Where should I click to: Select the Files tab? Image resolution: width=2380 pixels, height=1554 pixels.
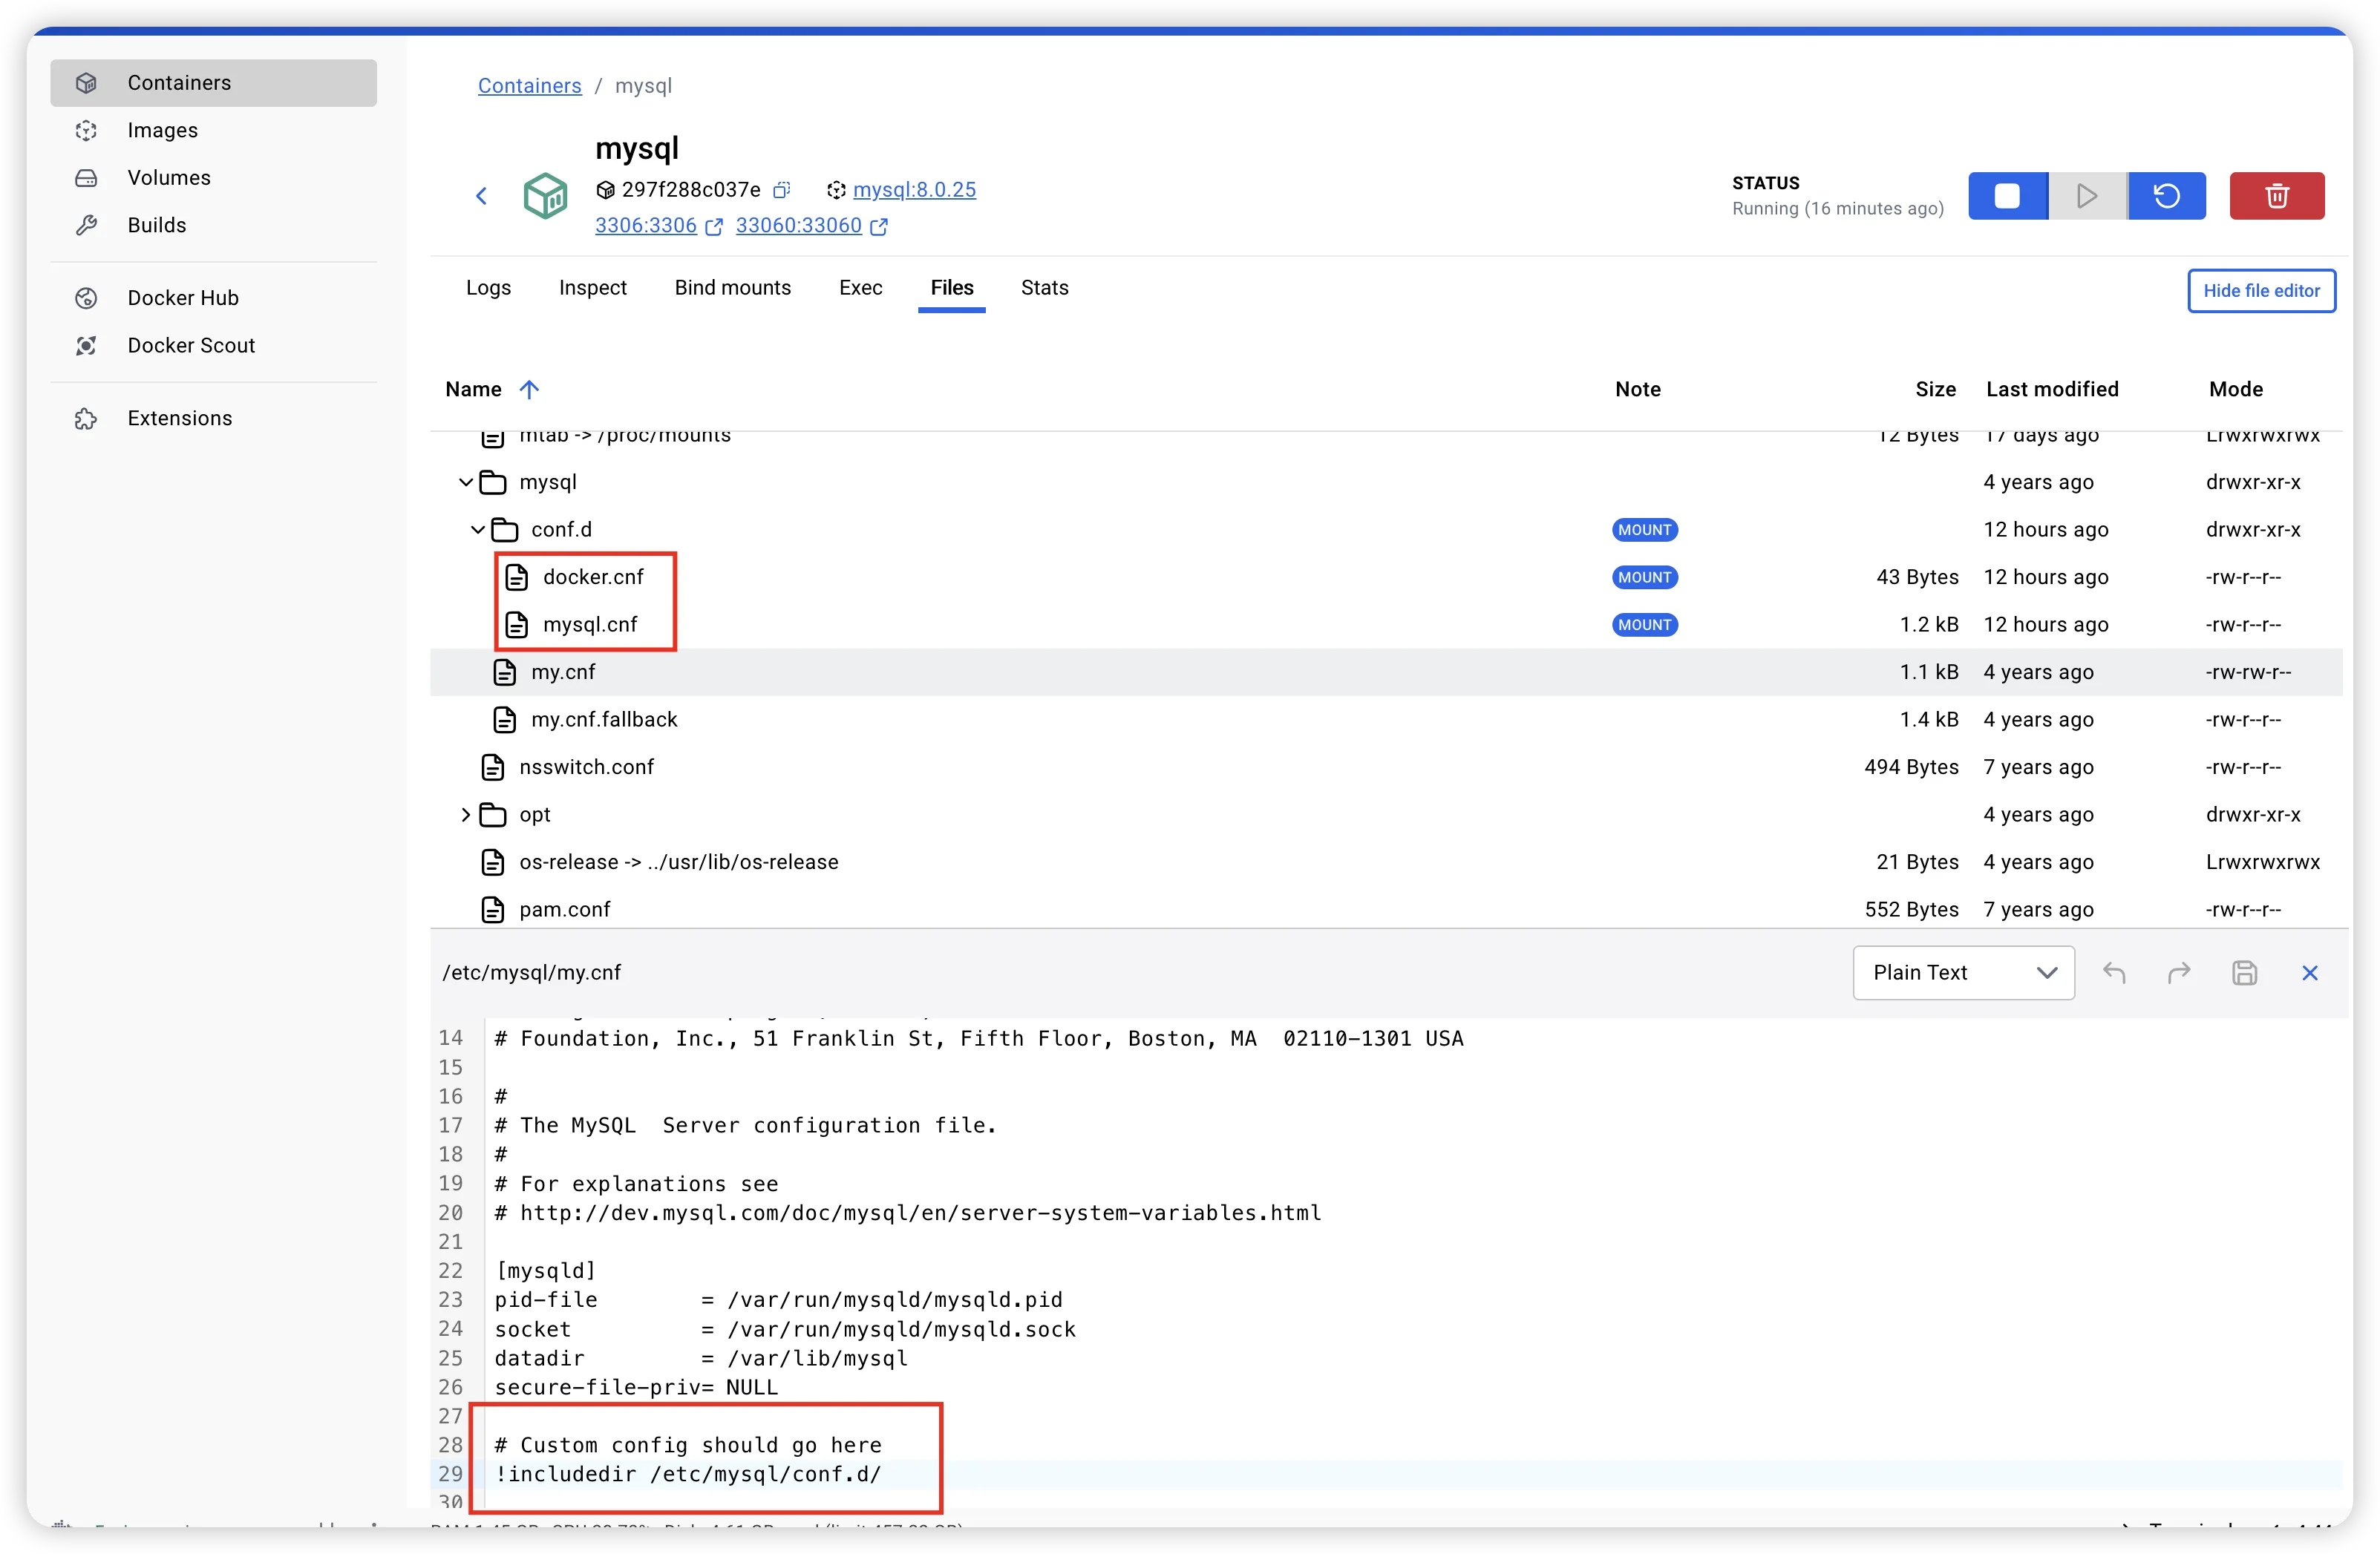coord(951,288)
